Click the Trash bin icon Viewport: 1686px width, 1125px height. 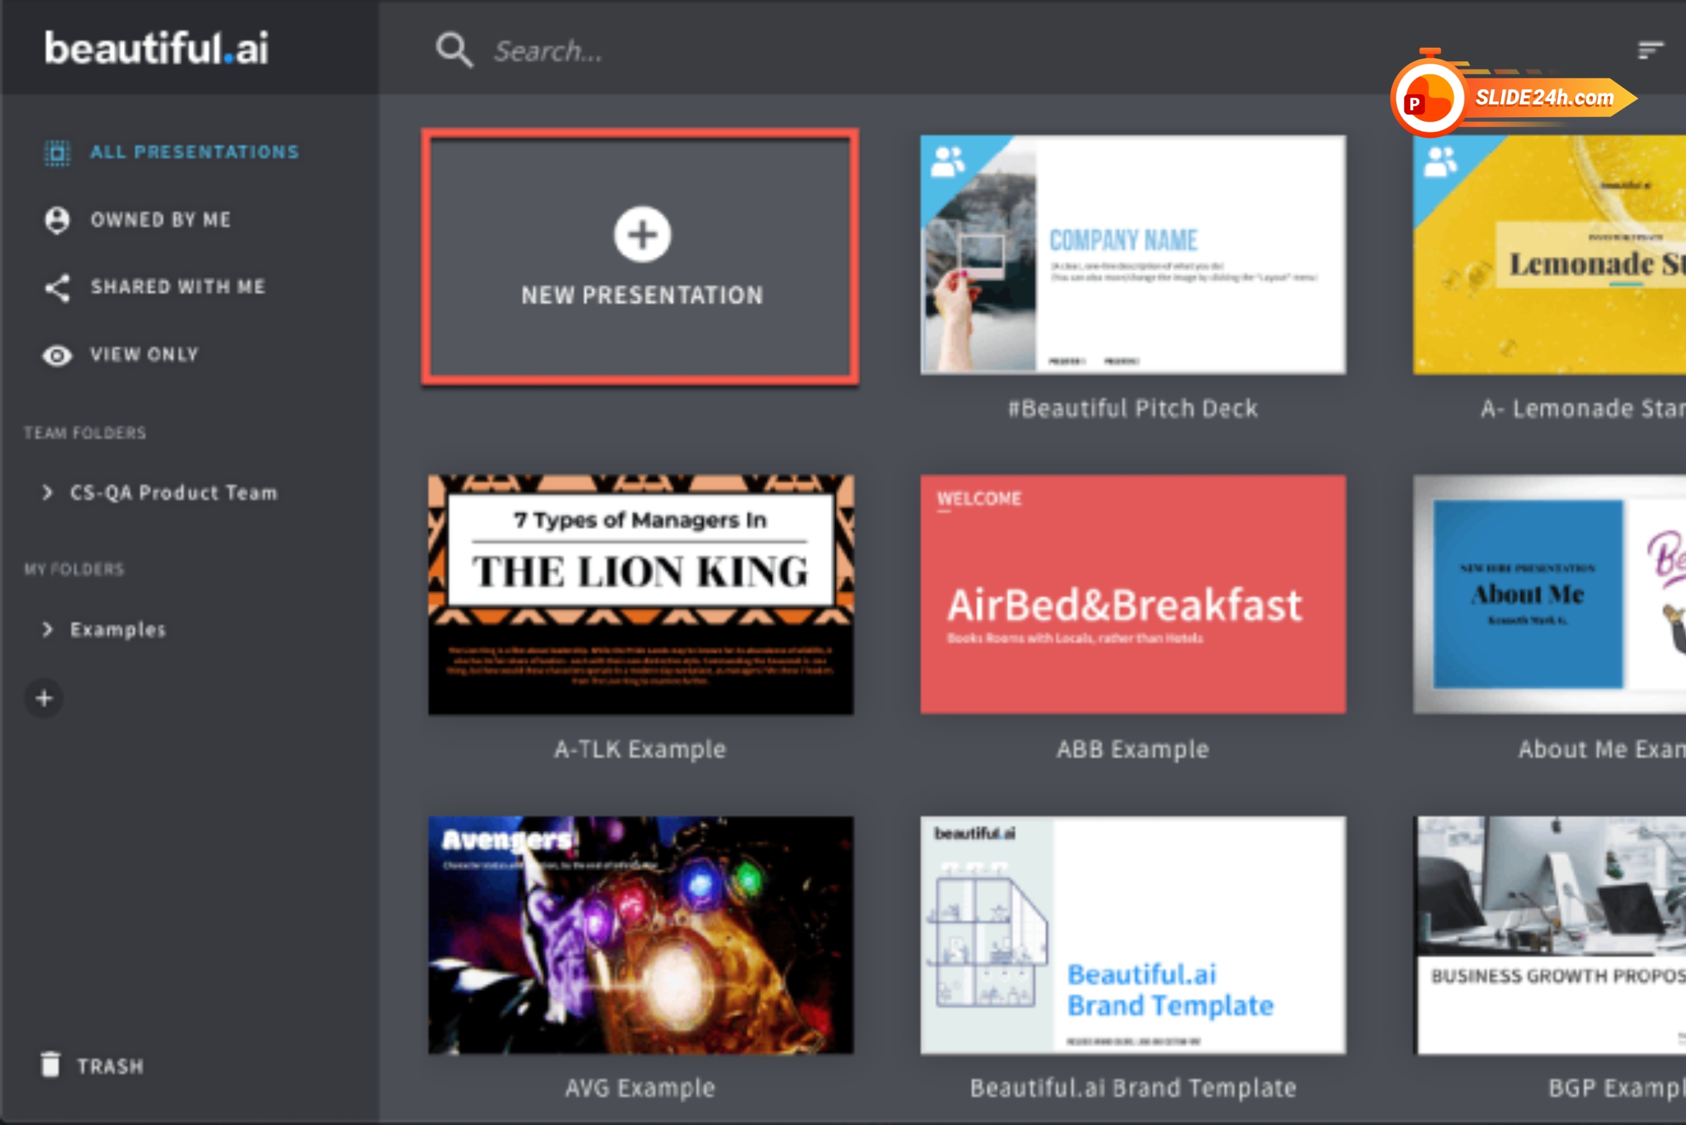tap(50, 1064)
